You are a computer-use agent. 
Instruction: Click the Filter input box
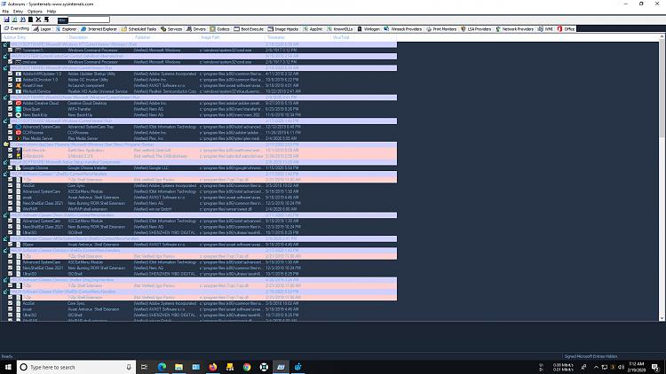[88, 19]
